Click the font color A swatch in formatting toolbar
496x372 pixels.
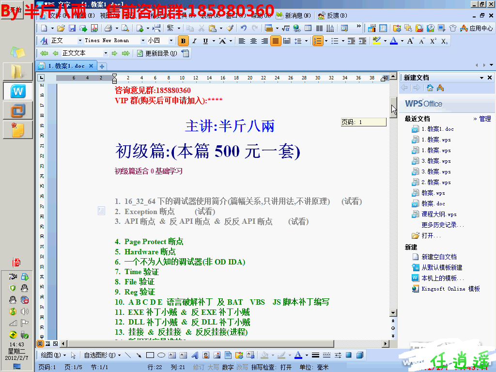(x=394, y=41)
